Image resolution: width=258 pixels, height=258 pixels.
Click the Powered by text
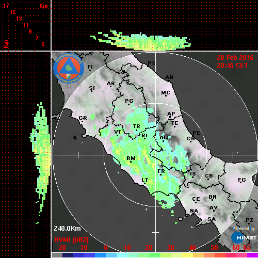tap(244, 229)
